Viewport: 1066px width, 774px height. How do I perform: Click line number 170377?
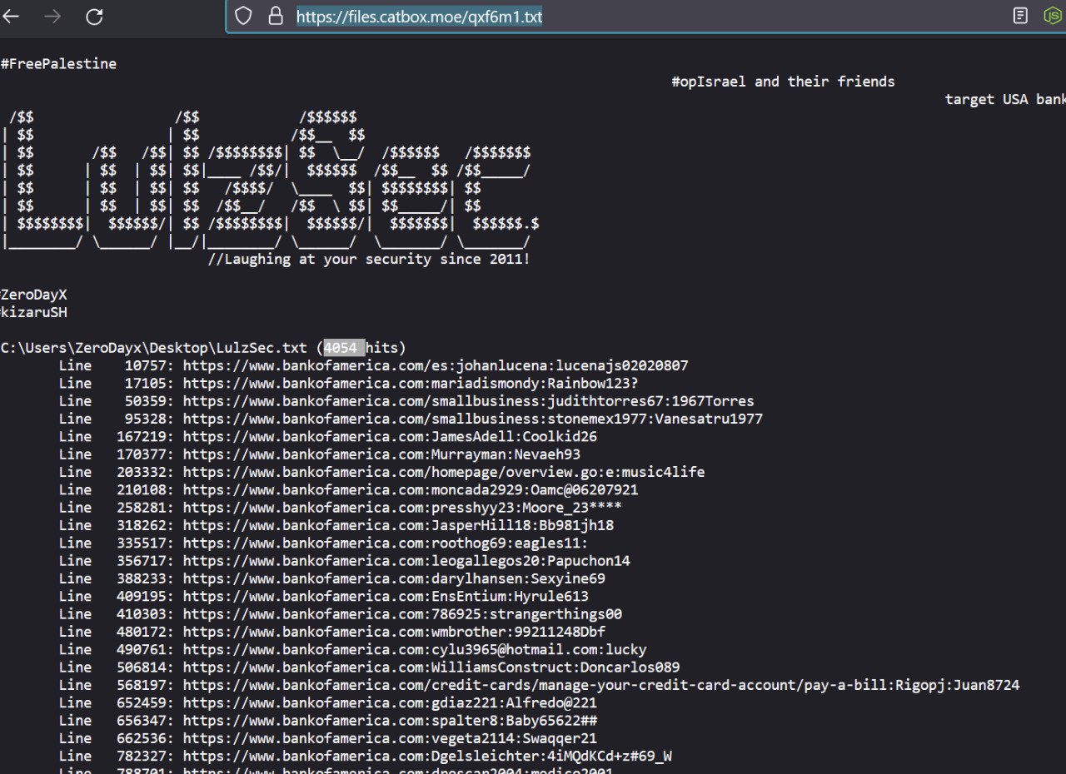[142, 454]
